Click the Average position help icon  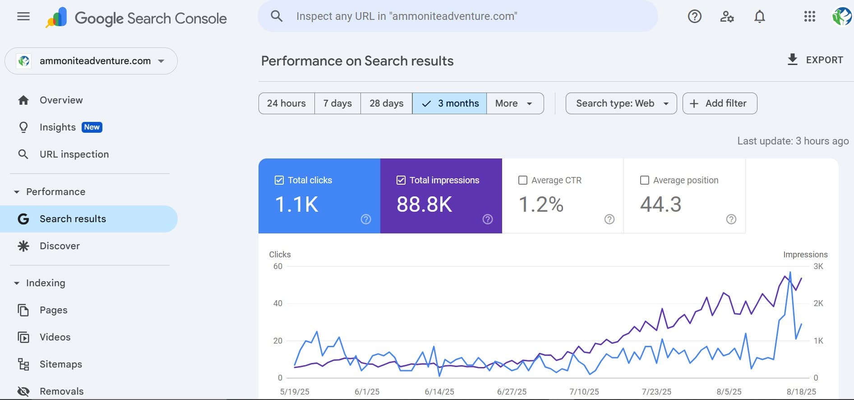[731, 219]
